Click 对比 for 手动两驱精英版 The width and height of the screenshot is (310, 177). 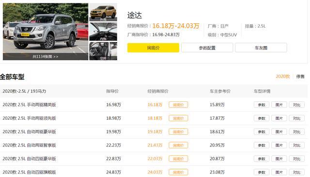pos(296,105)
